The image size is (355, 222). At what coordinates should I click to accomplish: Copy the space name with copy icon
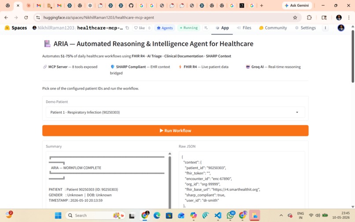coord(127,28)
